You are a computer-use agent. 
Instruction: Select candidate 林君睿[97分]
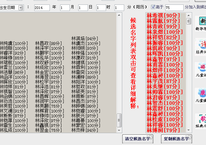point(163,98)
